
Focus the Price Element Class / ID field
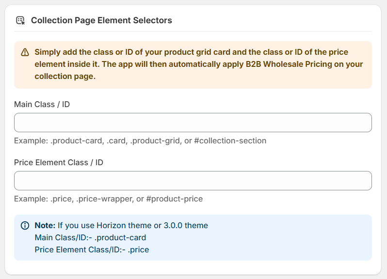(193, 181)
